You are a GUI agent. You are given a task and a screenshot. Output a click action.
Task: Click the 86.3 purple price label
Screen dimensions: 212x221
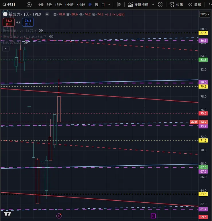point(203,41)
